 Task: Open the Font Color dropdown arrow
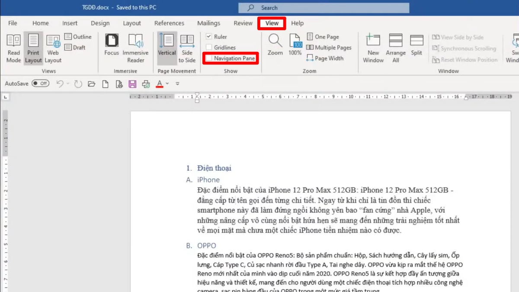click(167, 83)
